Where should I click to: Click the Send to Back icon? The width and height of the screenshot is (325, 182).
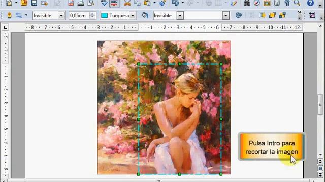[x=282, y=15]
